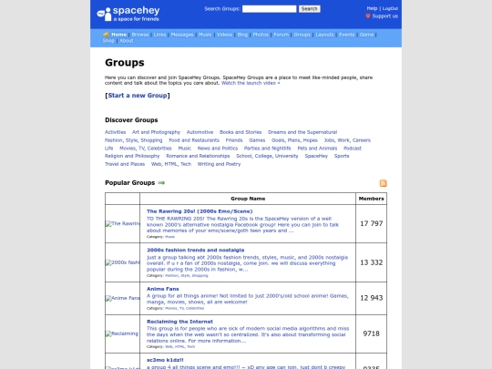Click the Support us heart icon
This screenshot has height=369, width=492.
368,16
